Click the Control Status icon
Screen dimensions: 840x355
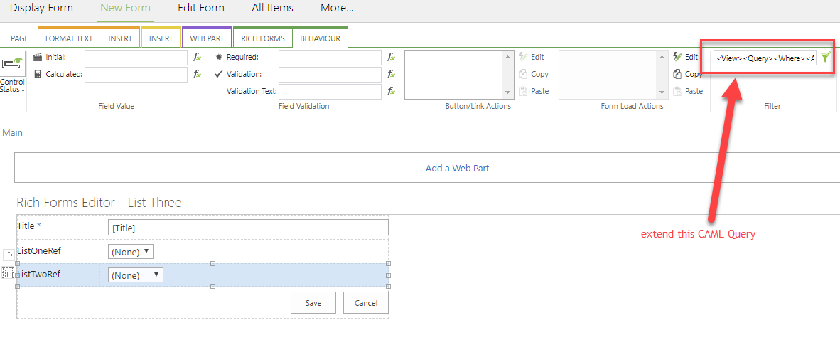[13, 64]
